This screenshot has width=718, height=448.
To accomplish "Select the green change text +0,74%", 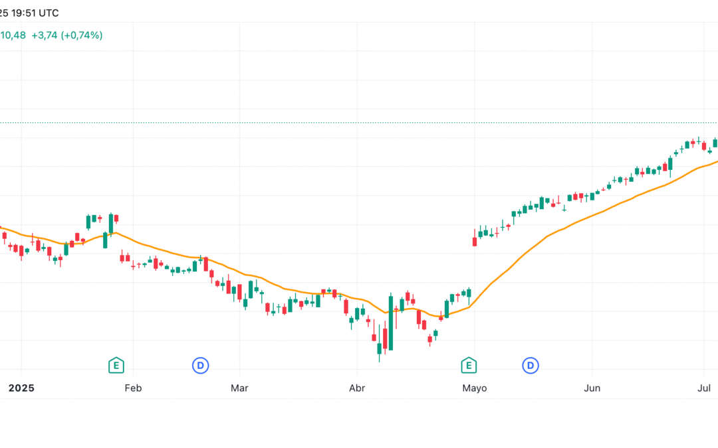I will coord(81,35).
